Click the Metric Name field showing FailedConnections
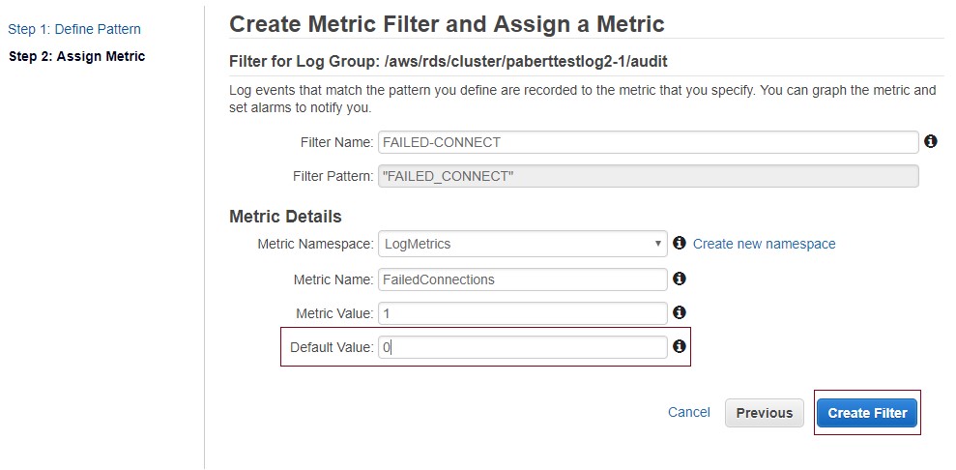Screen dimensions: 956x470 tap(523, 279)
